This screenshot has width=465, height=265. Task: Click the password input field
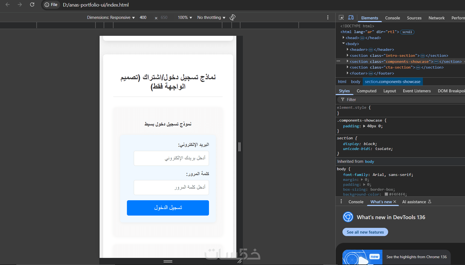[x=171, y=187]
